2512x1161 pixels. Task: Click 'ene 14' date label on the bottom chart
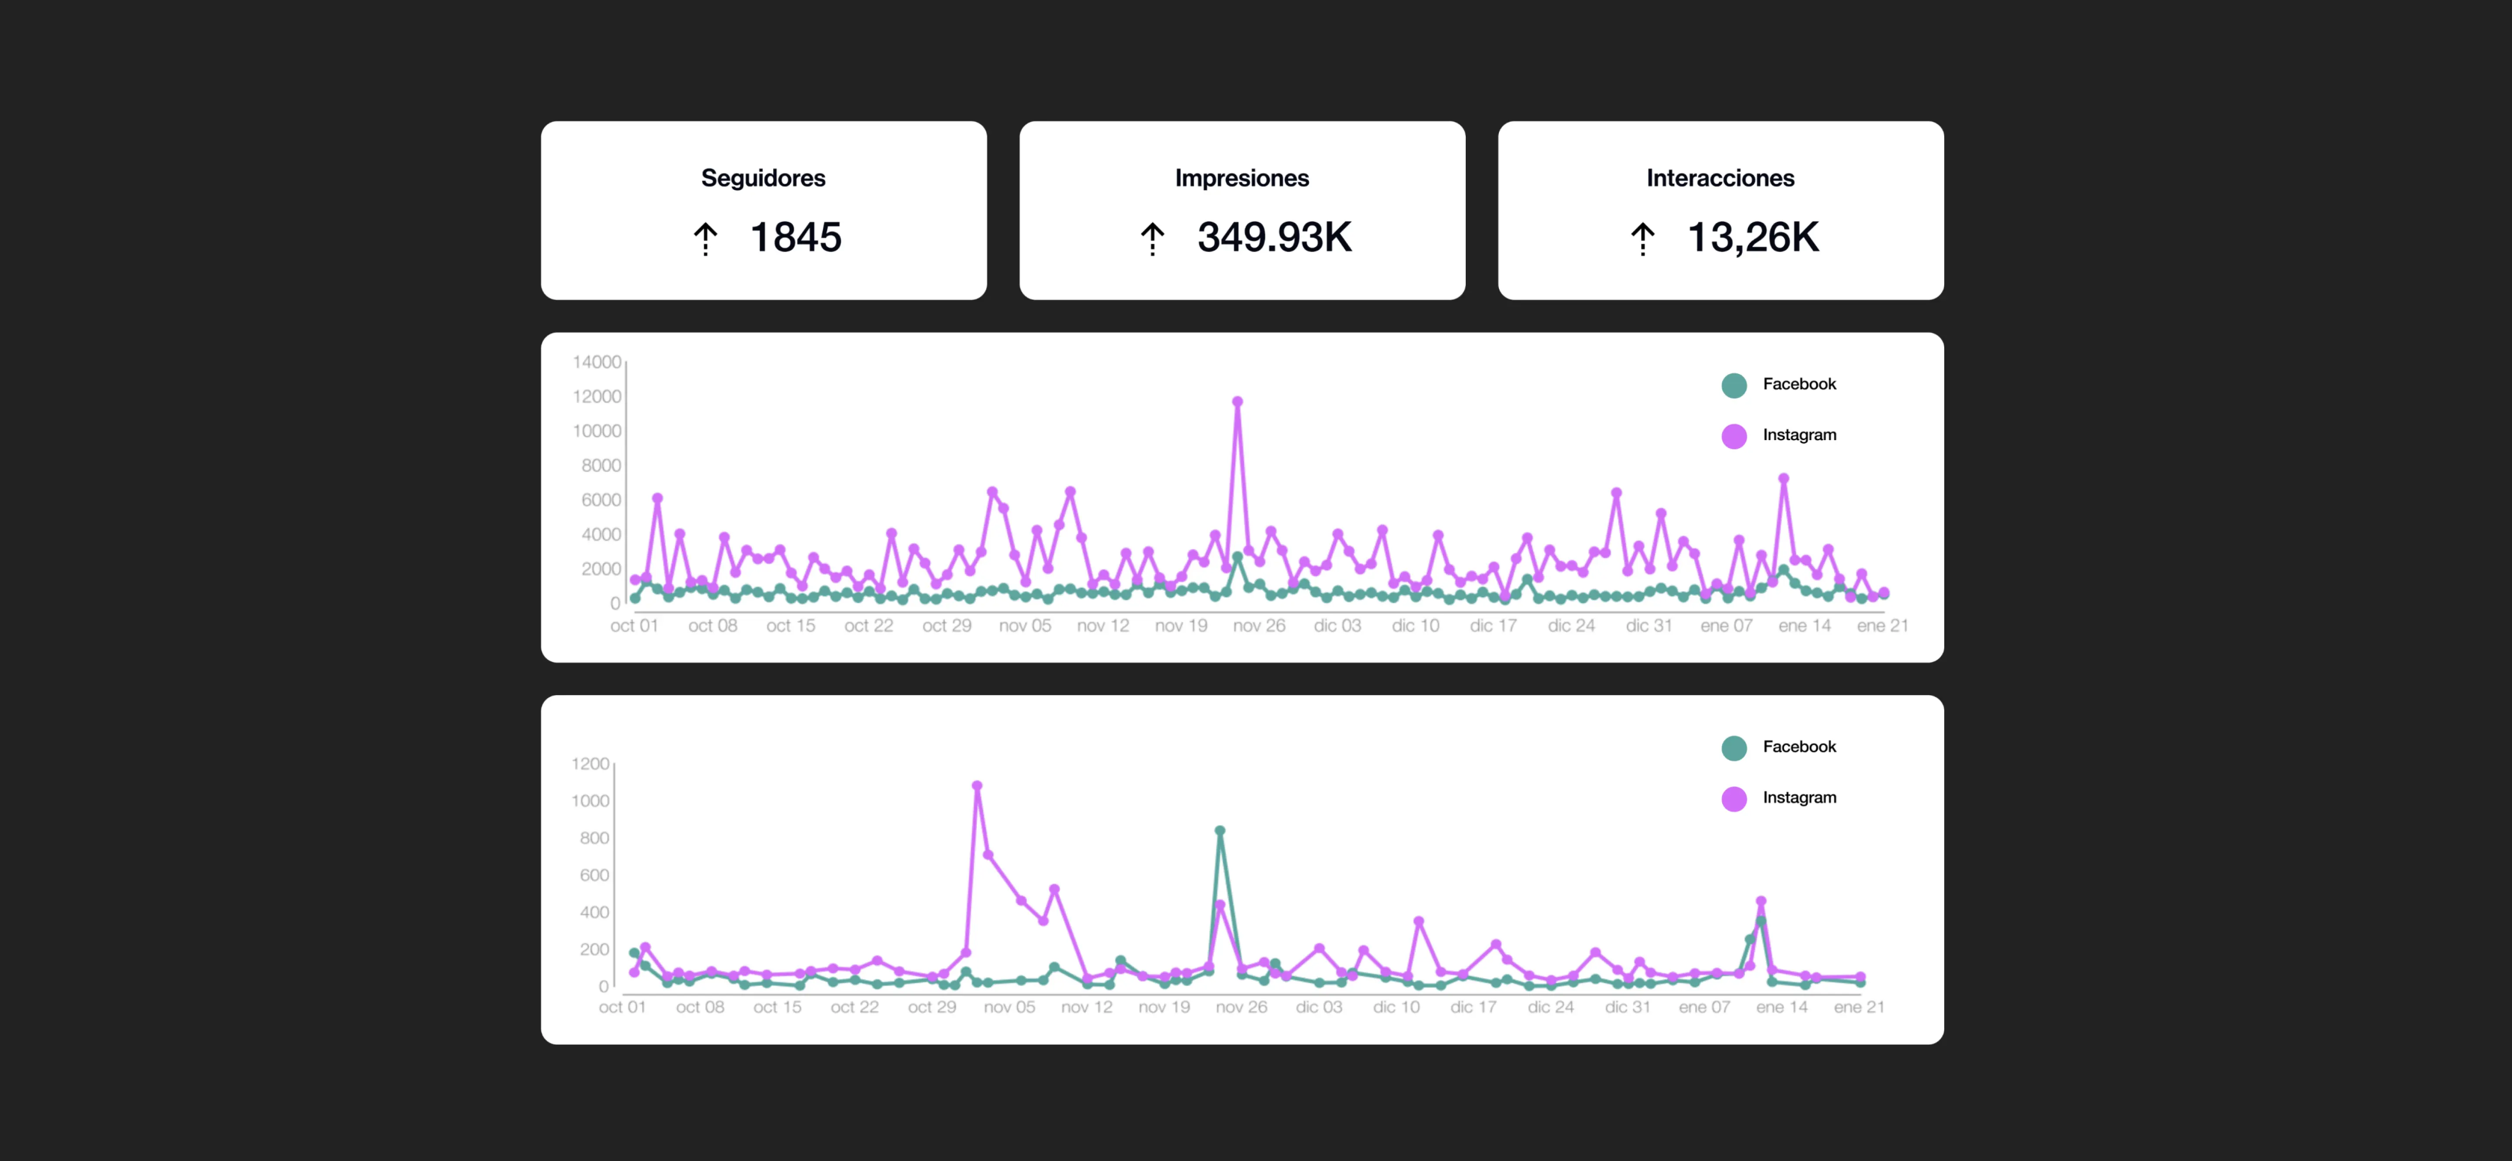1782,1007
